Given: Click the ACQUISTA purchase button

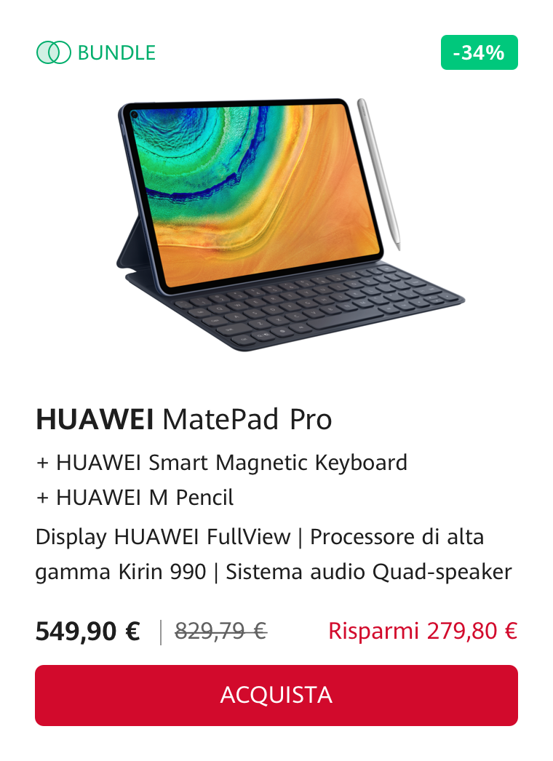Looking at the screenshot, I should point(276,695).
